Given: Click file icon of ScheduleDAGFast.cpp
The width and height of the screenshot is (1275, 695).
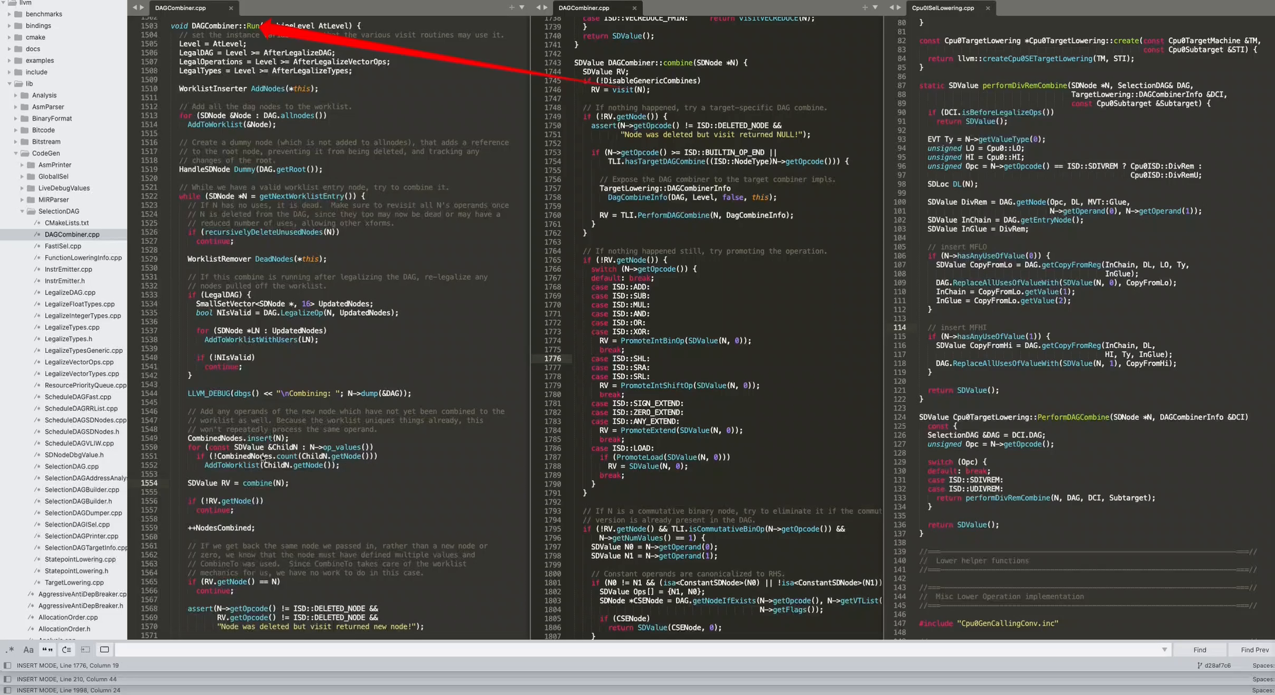Looking at the screenshot, I should [x=37, y=397].
